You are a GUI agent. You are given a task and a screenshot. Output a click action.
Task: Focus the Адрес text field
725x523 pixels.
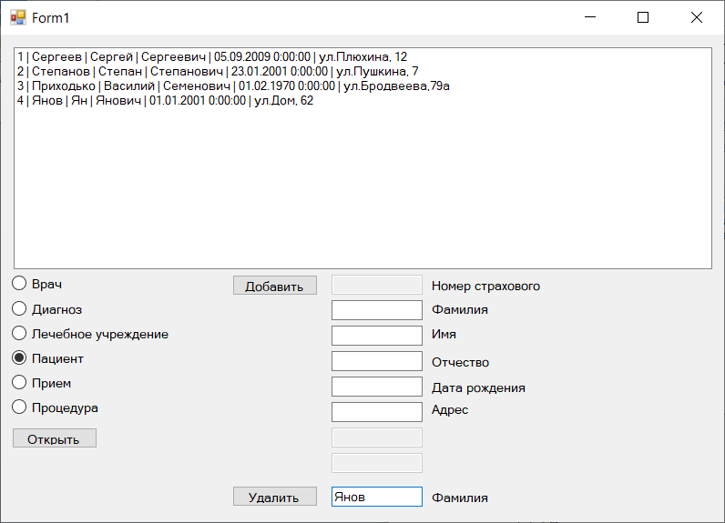[x=377, y=412]
